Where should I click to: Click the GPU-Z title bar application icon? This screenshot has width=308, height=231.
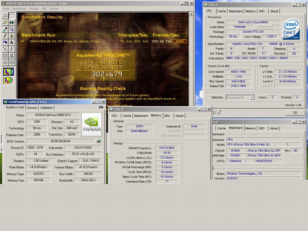(x=6, y=102)
